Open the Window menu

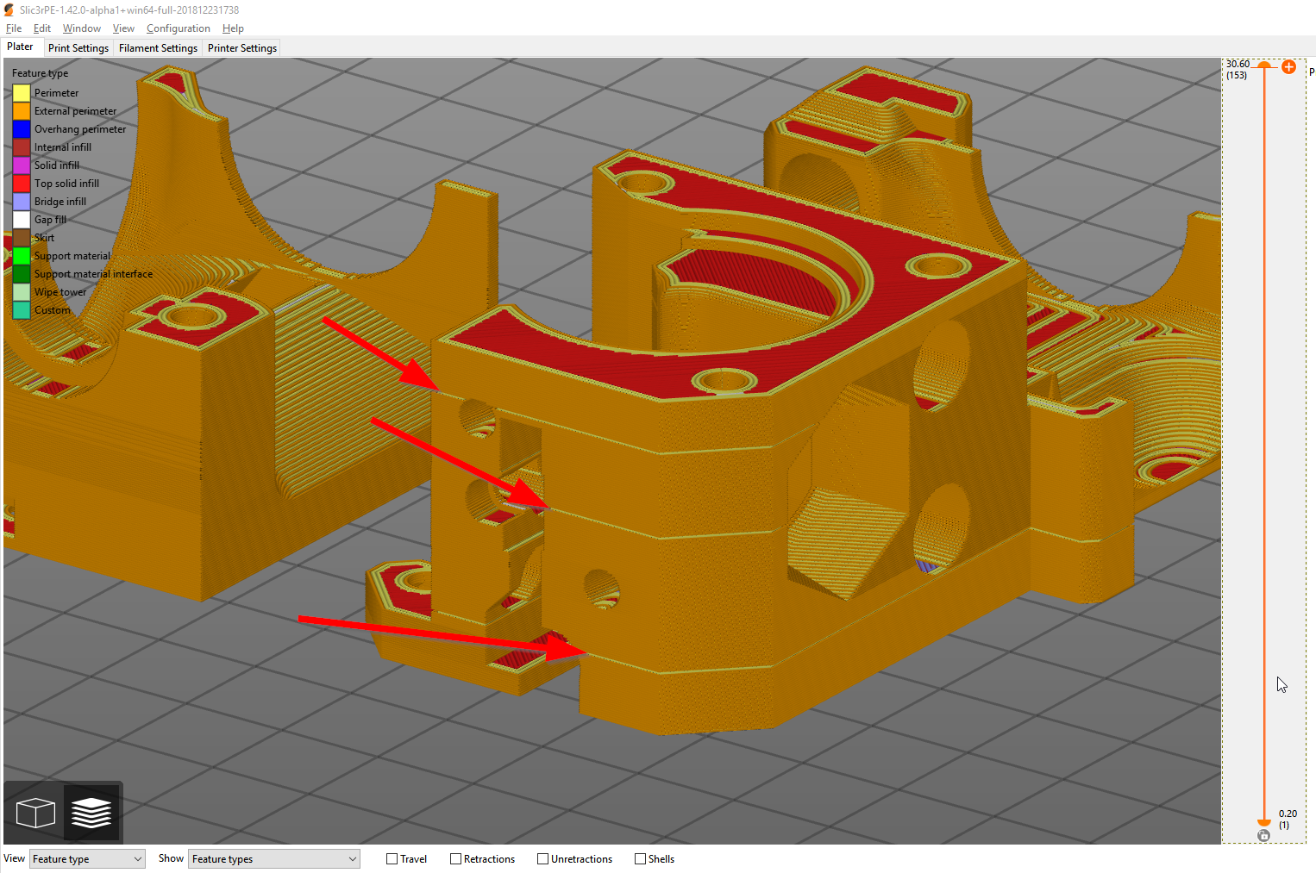click(82, 28)
